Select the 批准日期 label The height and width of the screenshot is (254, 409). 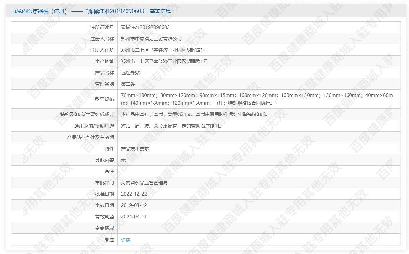(x=105, y=194)
